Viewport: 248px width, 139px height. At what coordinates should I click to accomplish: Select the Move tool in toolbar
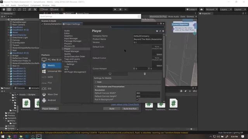tap(9, 9)
